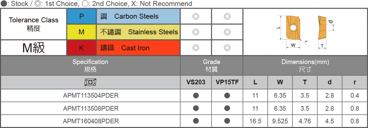Select the red K material swatch
368x128 pixels.
click(x=82, y=48)
